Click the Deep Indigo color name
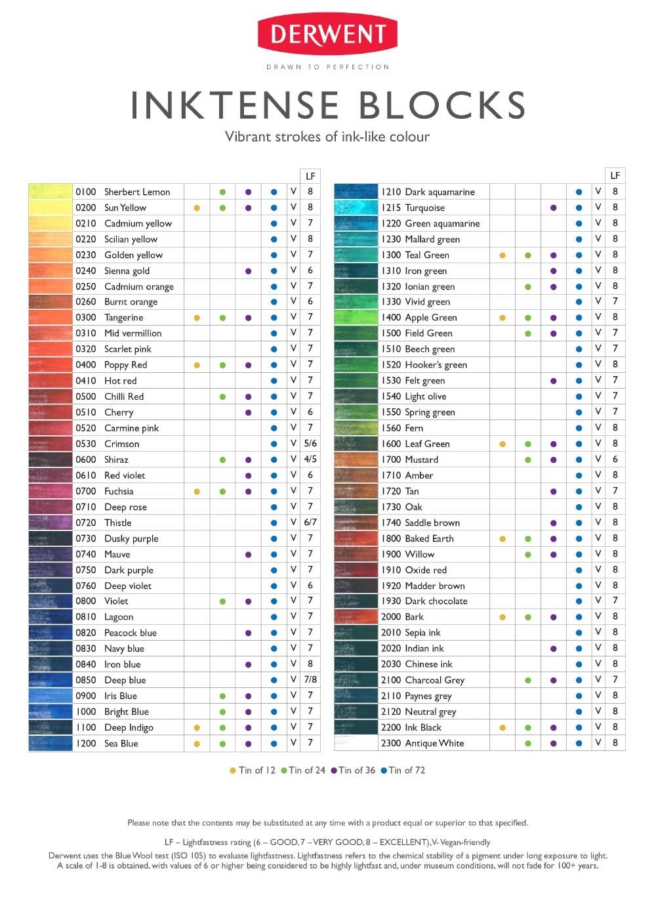Image resolution: width=656 pixels, height=900 pixels. click(x=129, y=727)
